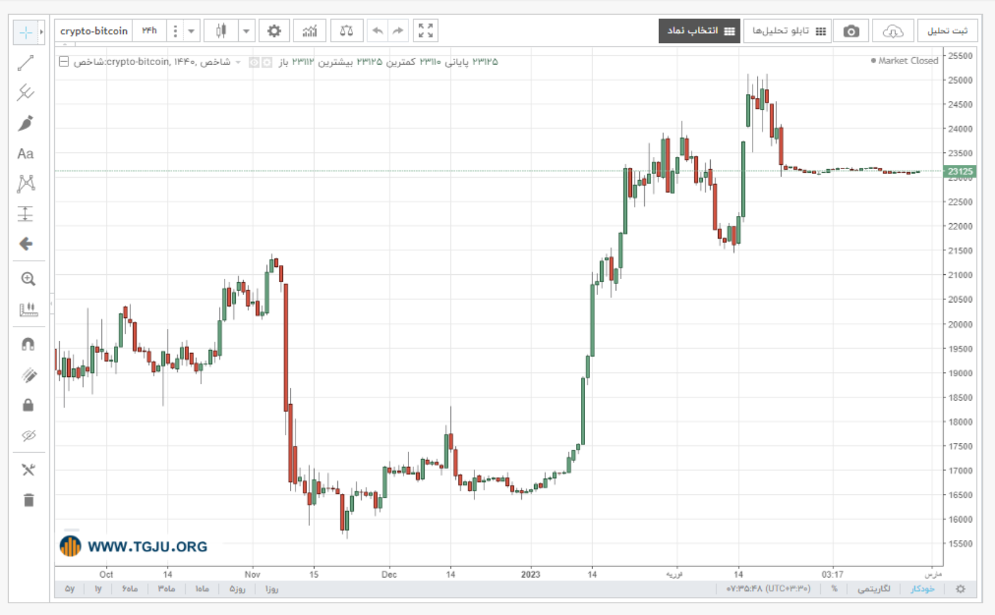Click the crypto-bitcoin symbol field
995x615 pixels.
(94, 31)
